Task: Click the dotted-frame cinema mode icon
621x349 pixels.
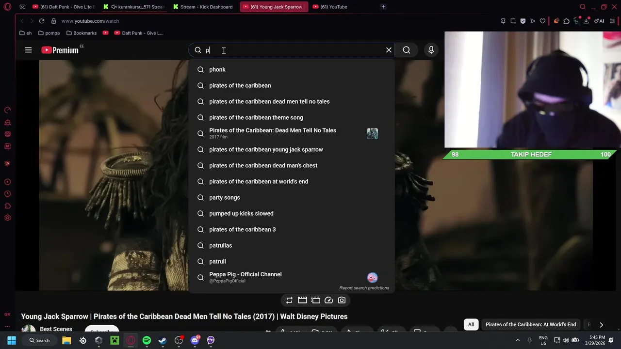Action: (315, 300)
